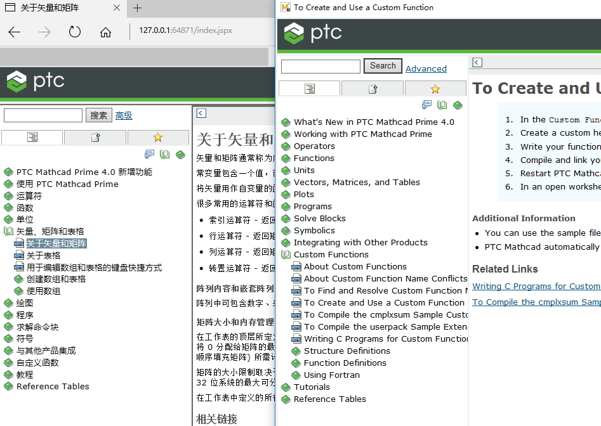Click the open-book expand-all icon in the Chinese help
Image resolution: width=601 pixels, height=426 pixels.
pos(165,154)
